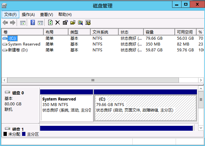This screenshot has width=205, height=146.
Task: Click the Delete (X) toolbar icon
Action: pos(58,22)
